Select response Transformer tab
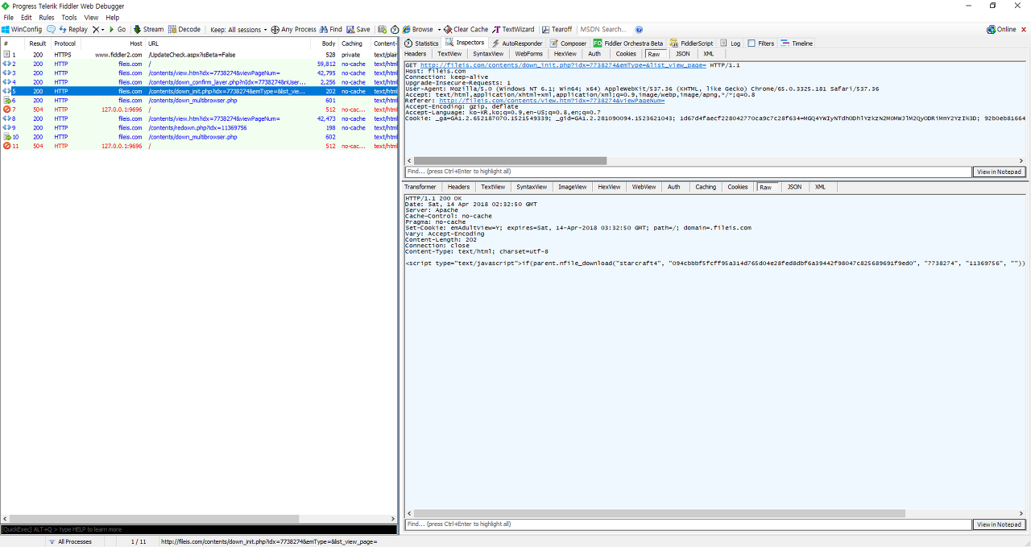Image resolution: width=1031 pixels, height=547 pixels. point(420,187)
